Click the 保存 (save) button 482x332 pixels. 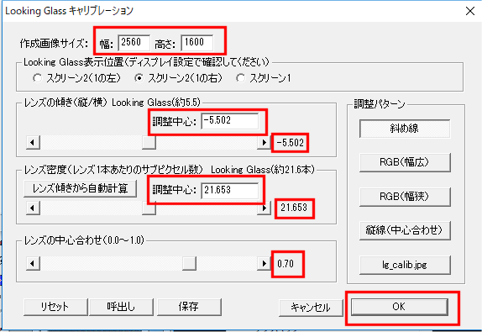point(189,307)
